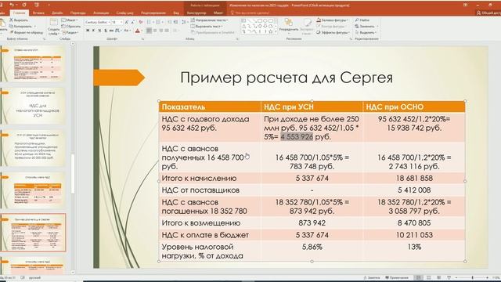
Task: Open the Заливка фигуры shape fill menu
Action: (332, 20)
